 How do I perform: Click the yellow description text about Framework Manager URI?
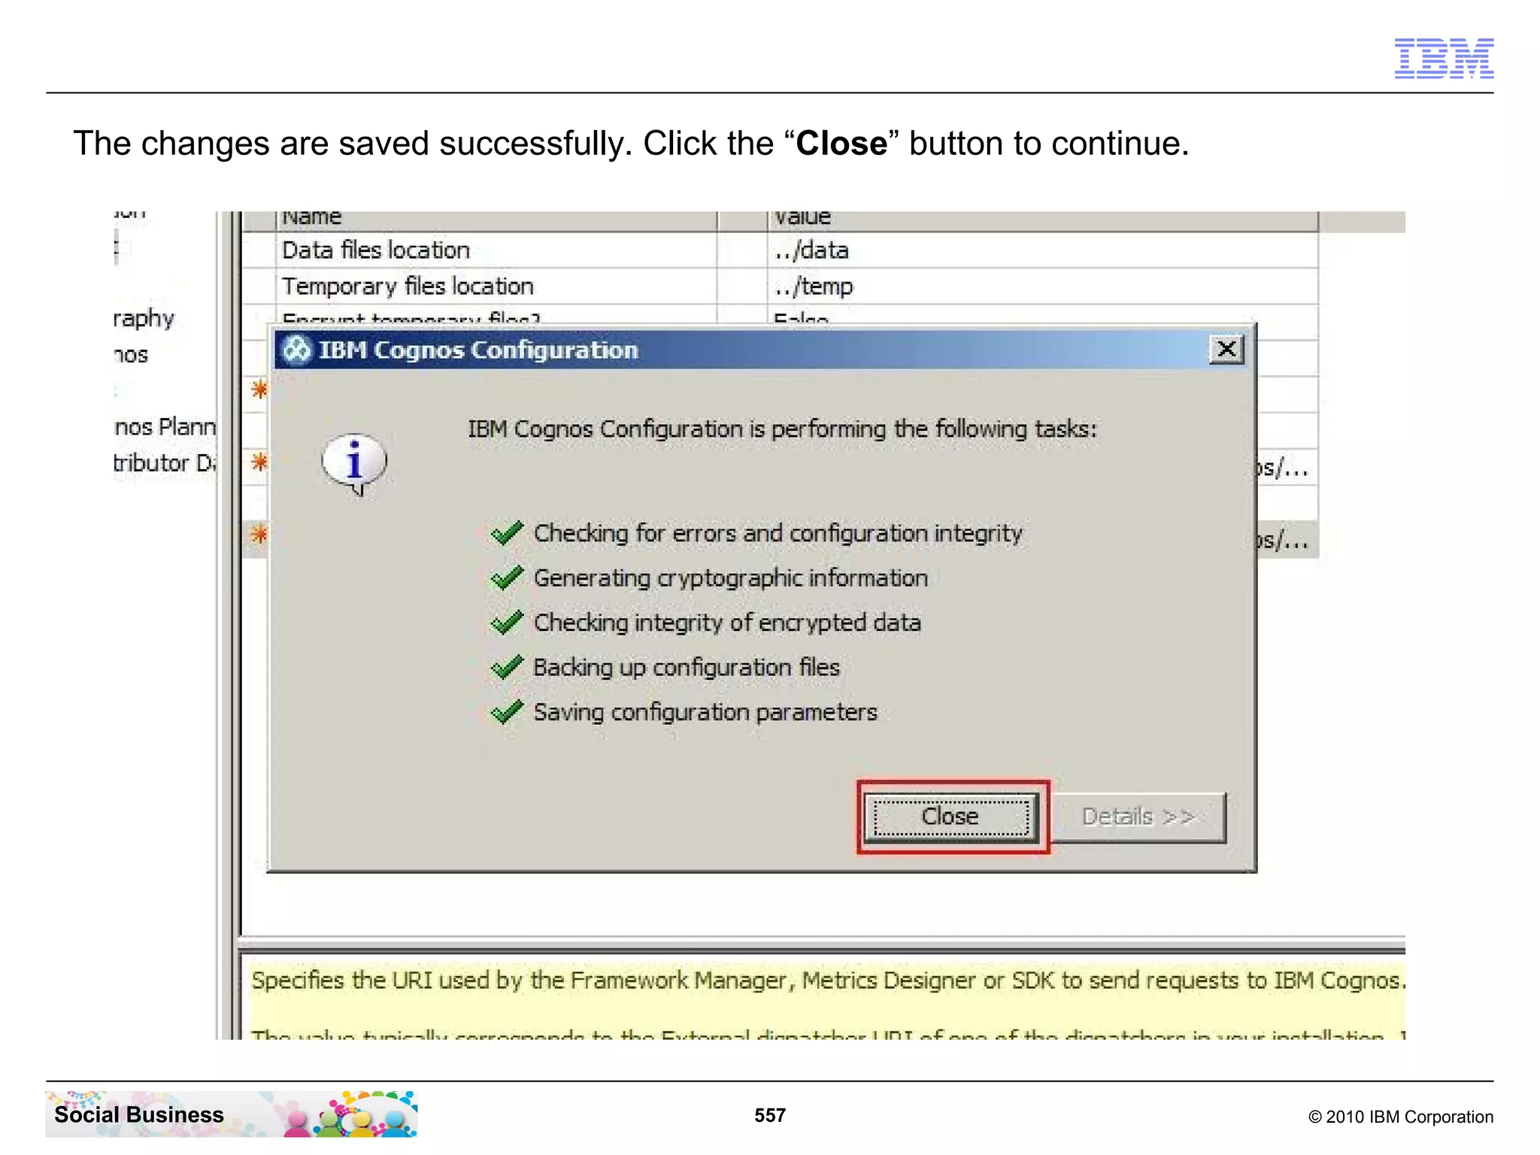coord(828,981)
